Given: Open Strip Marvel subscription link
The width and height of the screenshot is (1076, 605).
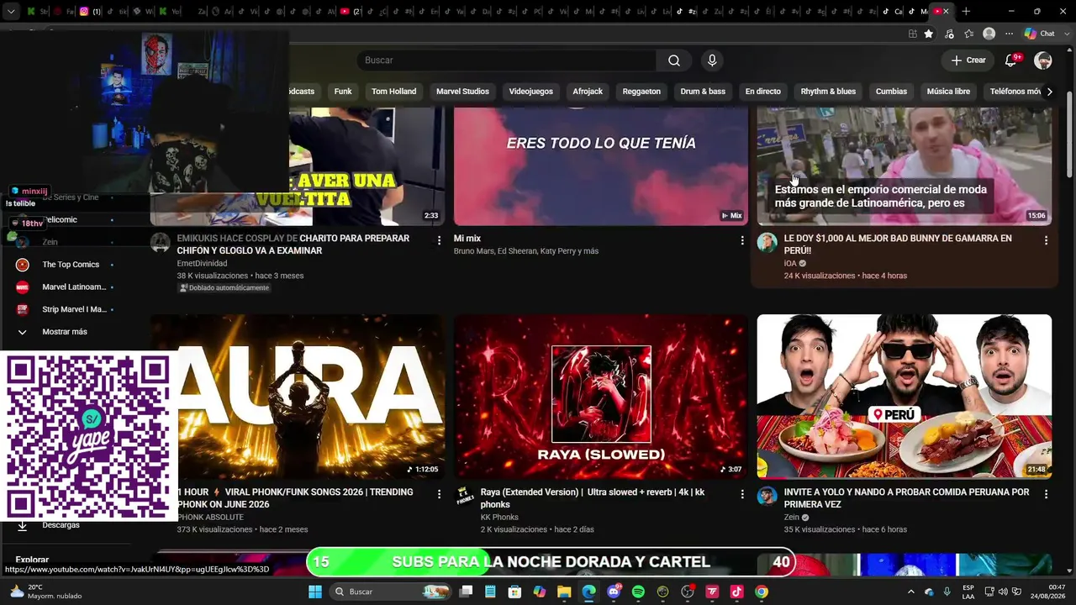Looking at the screenshot, I should [75, 309].
